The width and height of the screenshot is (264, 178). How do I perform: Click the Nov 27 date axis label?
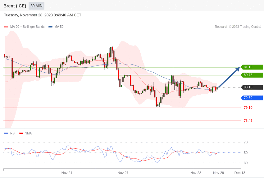[x=123, y=173]
